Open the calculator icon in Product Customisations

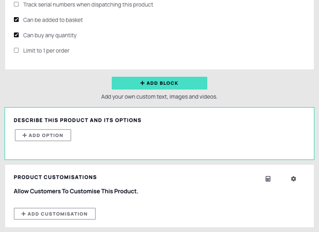point(268,179)
